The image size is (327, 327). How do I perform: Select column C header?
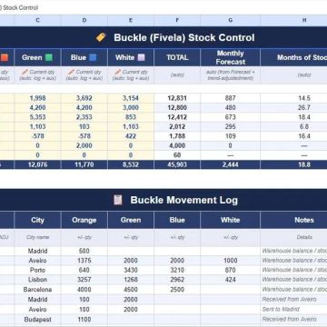(37, 20)
